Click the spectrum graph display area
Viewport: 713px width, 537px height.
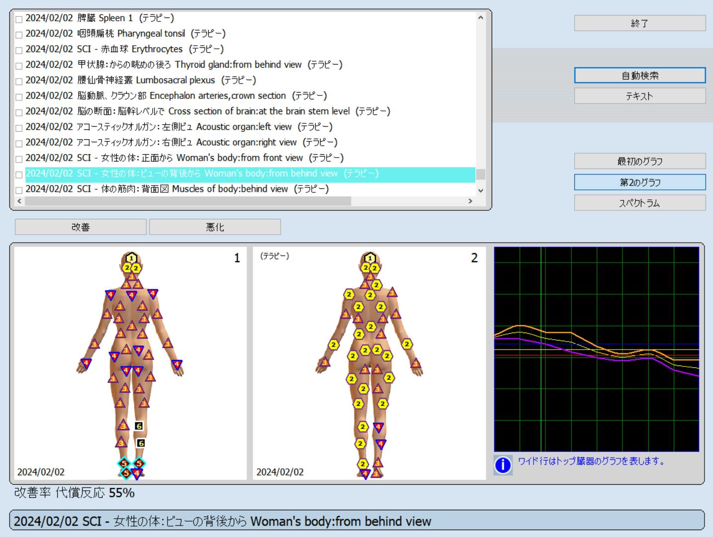596,349
